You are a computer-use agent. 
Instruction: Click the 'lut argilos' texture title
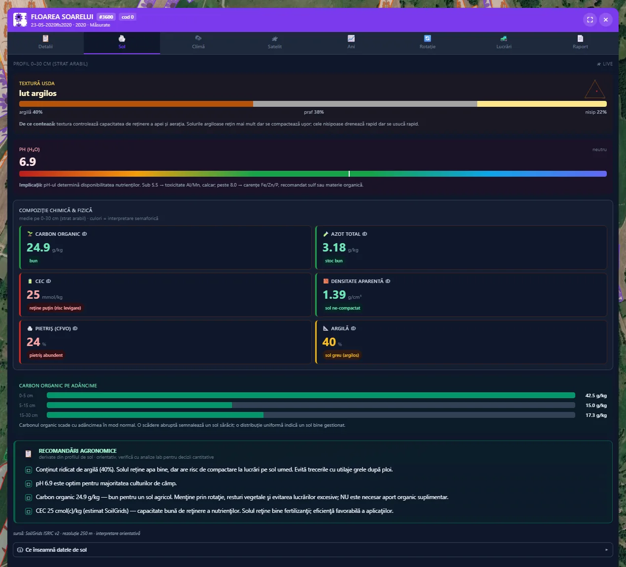38,94
